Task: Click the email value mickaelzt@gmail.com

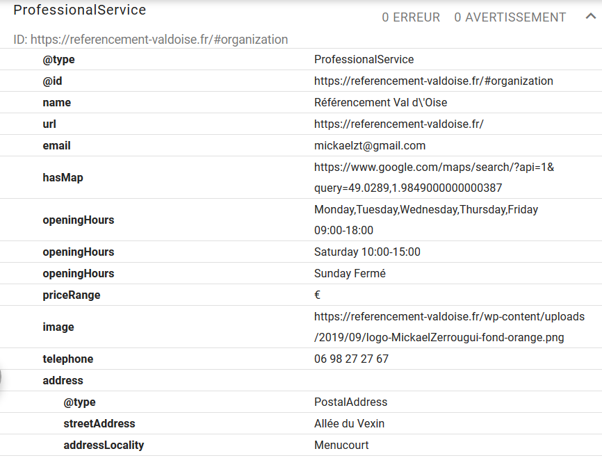Action: point(370,145)
